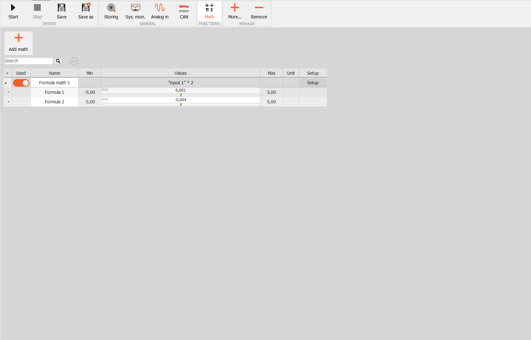Click the "input 1" * 2 formula text
The height and width of the screenshot is (340, 531).
[x=181, y=83]
